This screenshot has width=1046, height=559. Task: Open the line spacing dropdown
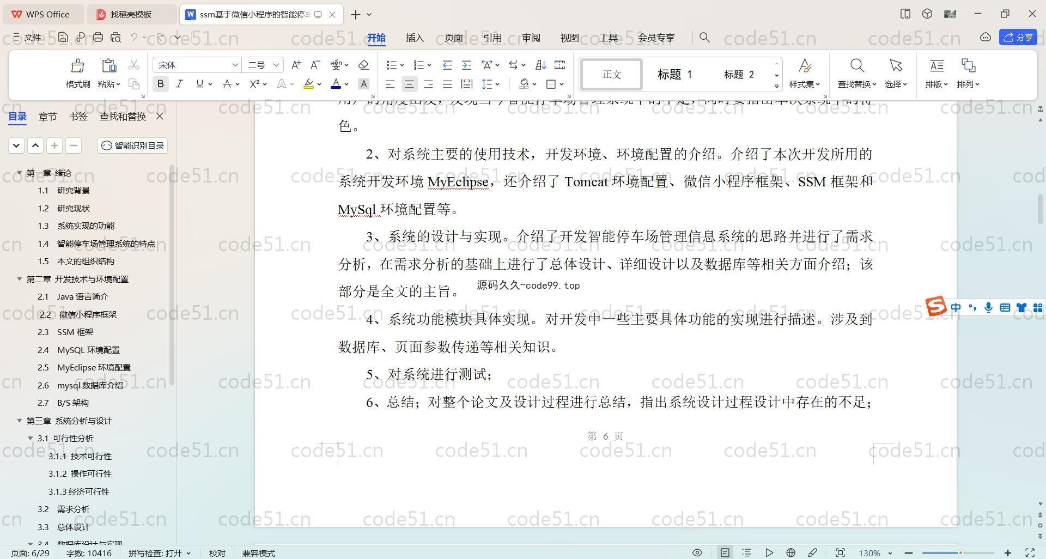click(497, 84)
